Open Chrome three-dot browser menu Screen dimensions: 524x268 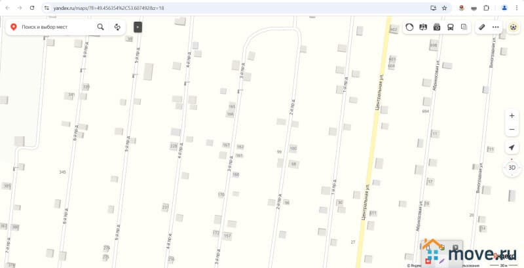click(x=516, y=8)
